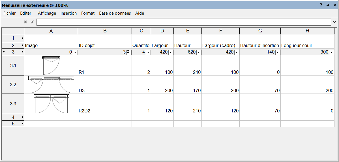
Task: Select the R1 door thumbnail image
Action: [x=51, y=65]
